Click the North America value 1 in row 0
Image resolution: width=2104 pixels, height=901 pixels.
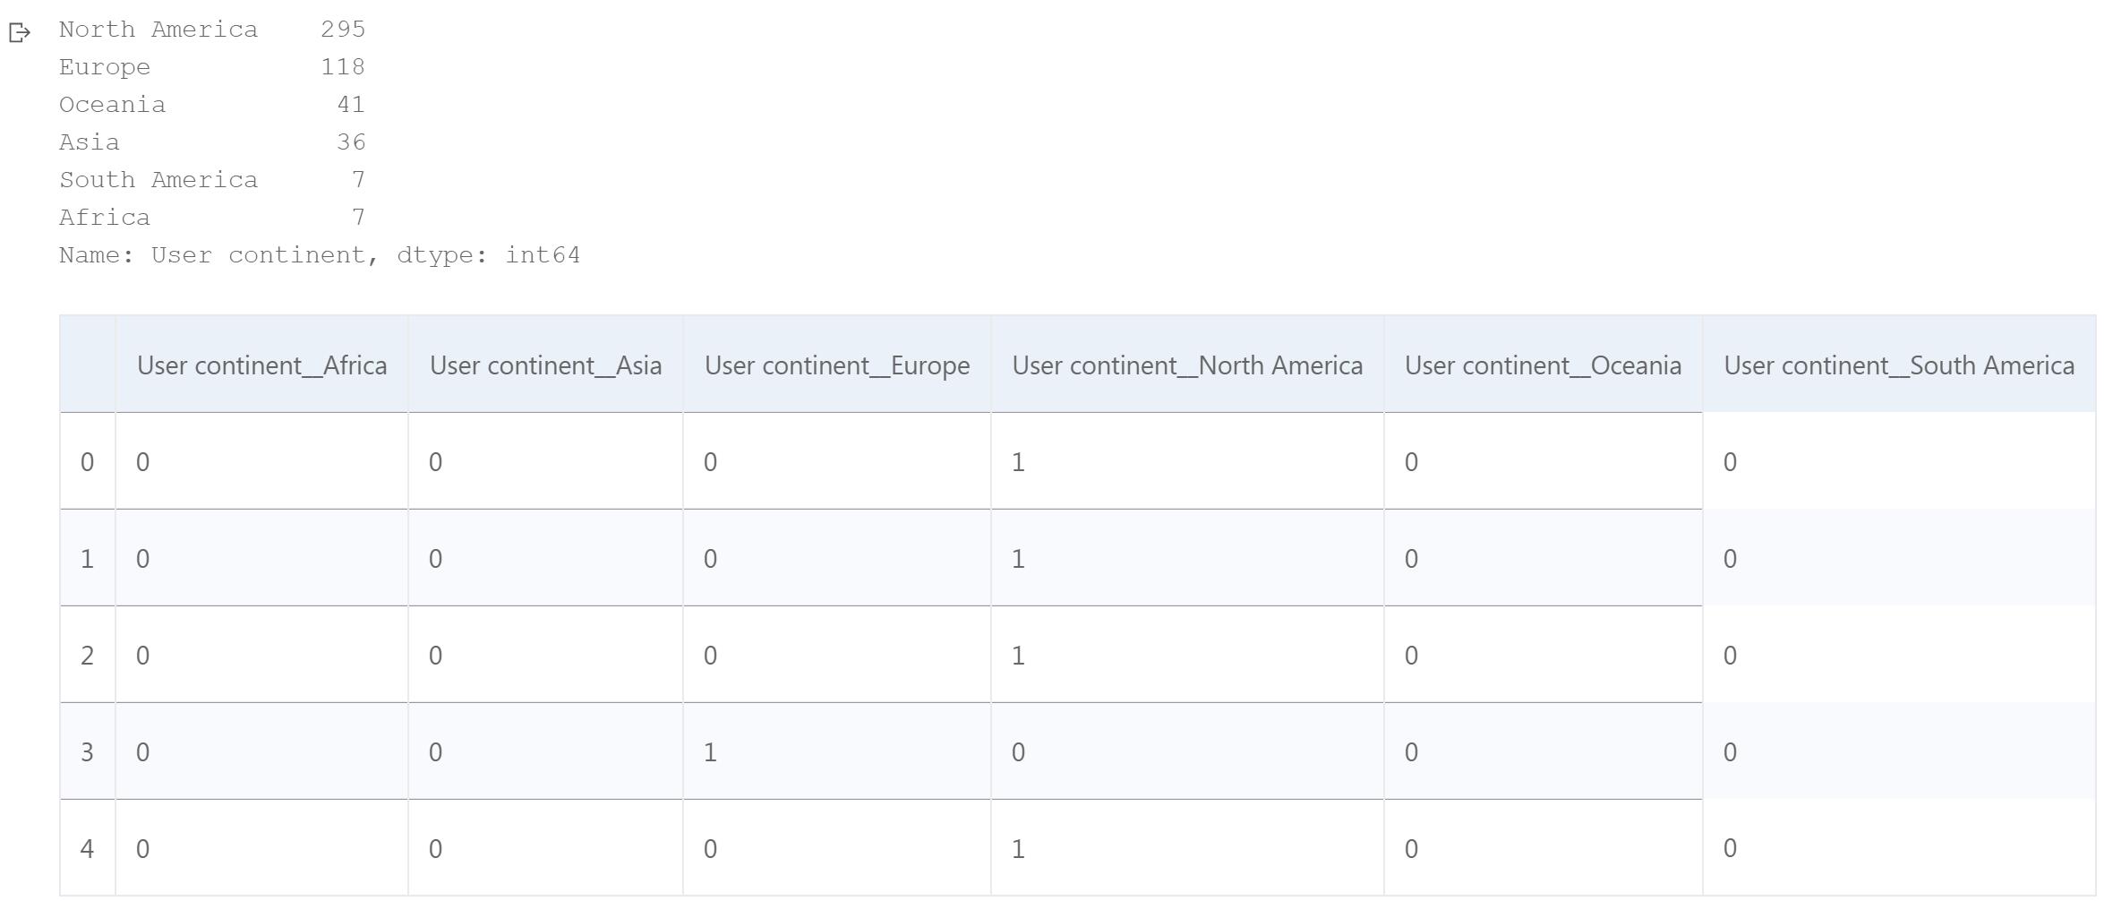click(1018, 462)
